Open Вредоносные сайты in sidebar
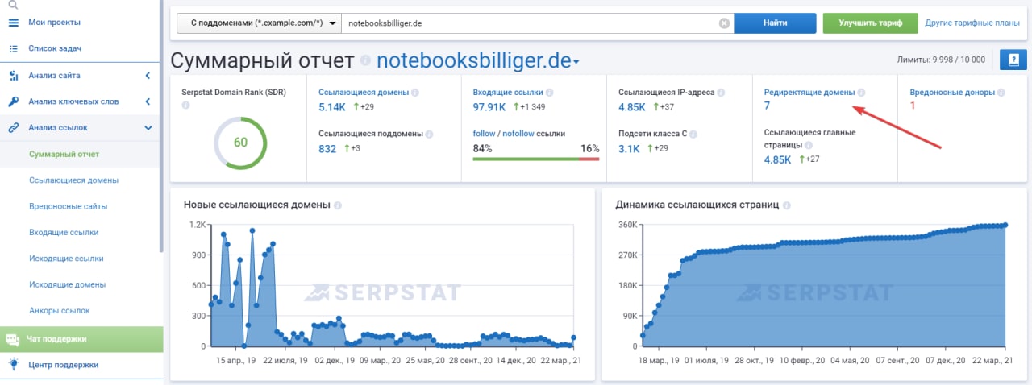1032x385 pixels. point(68,206)
